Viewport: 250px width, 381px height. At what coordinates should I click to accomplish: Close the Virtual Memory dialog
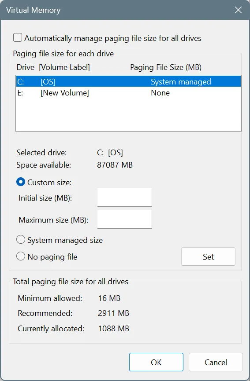238,10
